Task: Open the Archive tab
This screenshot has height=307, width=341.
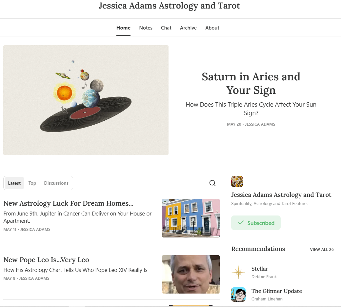Action: pyautogui.click(x=188, y=28)
